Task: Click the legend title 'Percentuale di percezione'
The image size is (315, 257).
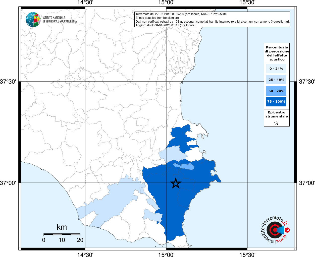Action: click(x=277, y=53)
